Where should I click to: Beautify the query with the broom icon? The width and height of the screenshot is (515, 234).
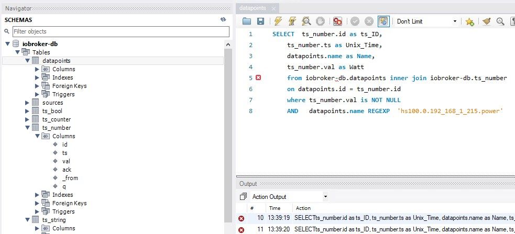[486, 21]
